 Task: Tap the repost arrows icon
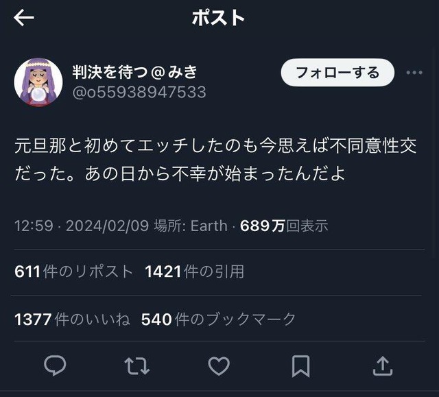(137, 365)
